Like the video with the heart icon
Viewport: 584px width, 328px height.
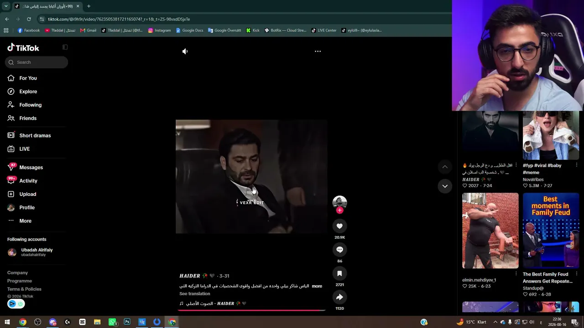pos(339,226)
